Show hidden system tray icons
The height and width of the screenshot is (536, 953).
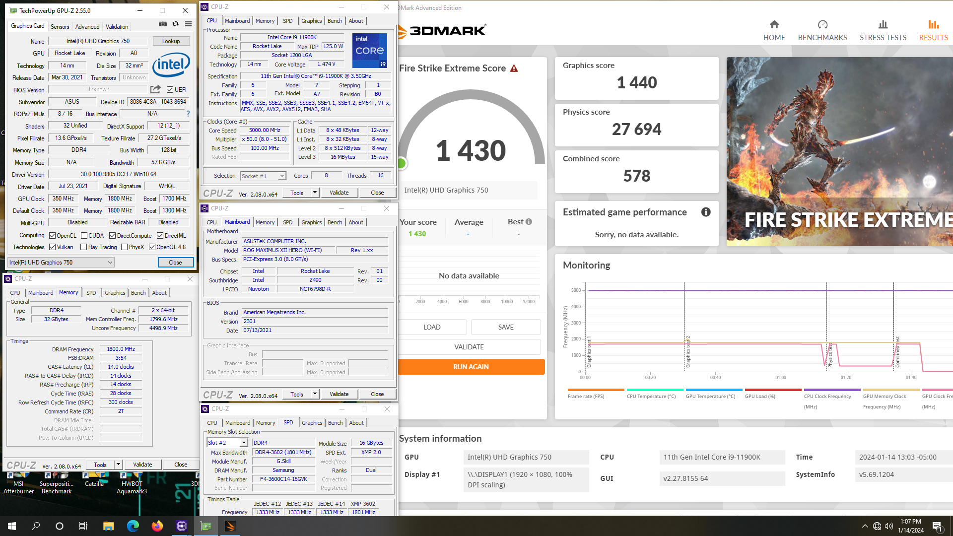click(x=865, y=526)
